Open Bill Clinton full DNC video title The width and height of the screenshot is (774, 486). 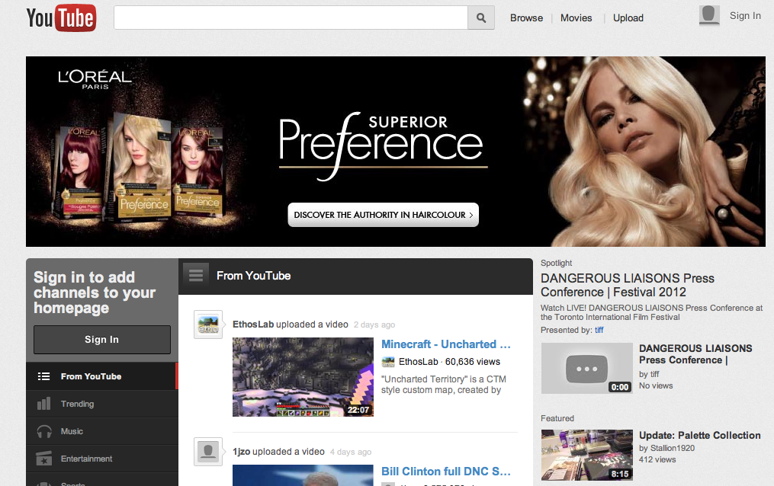point(446,472)
